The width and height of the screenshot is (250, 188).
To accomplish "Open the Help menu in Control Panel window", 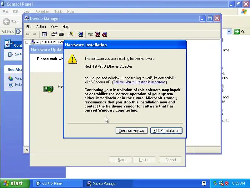I will tap(71, 12).
